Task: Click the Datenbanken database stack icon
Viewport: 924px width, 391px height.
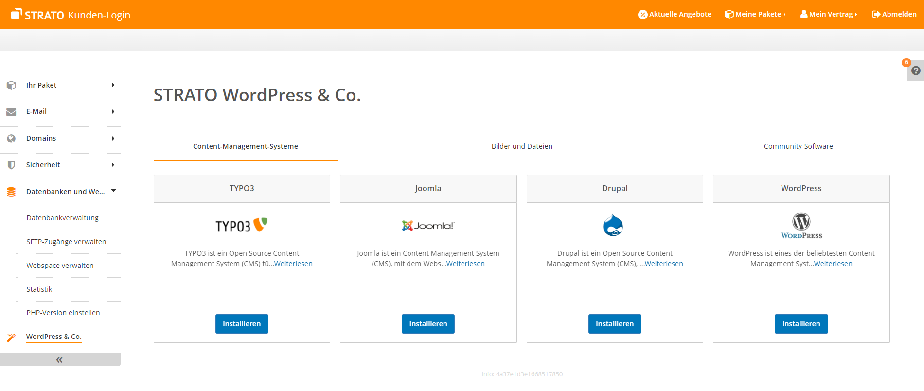Action: click(x=11, y=192)
